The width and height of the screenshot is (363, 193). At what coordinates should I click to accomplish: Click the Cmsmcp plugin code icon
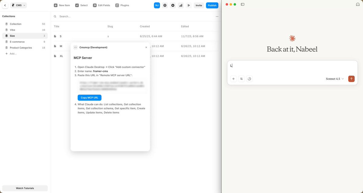[76, 47]
